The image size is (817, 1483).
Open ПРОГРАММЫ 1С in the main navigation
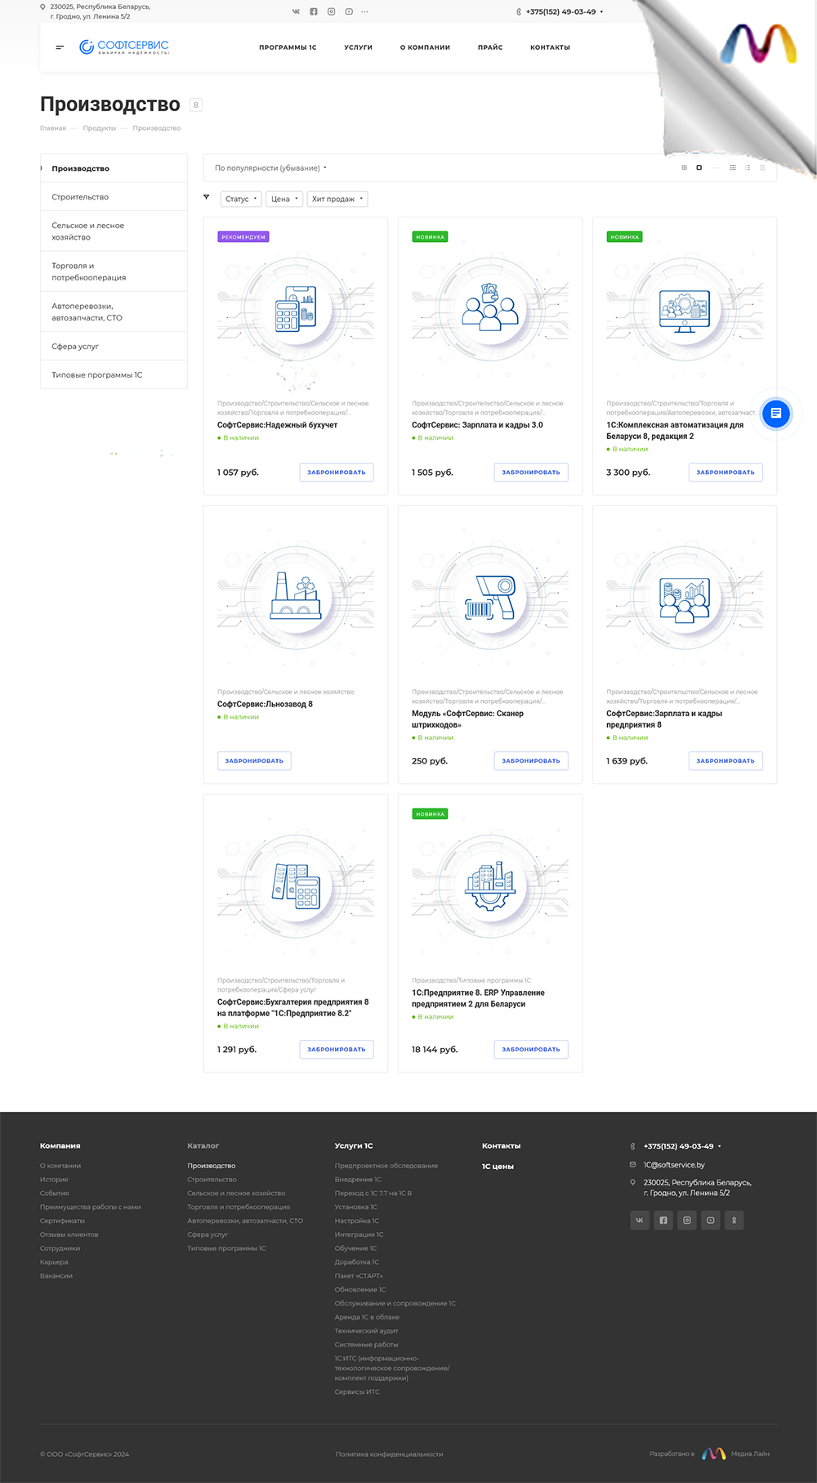point(288,47)
